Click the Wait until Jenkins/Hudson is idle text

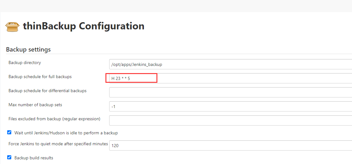click(66, 133)
